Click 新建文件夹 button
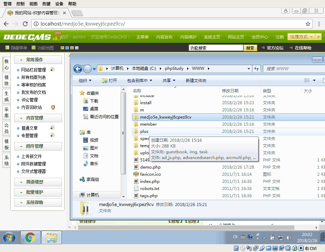 coord(196,80)
